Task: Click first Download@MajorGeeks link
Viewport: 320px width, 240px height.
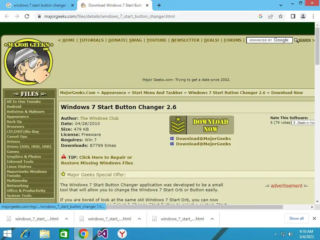Action: coord(203,138)
